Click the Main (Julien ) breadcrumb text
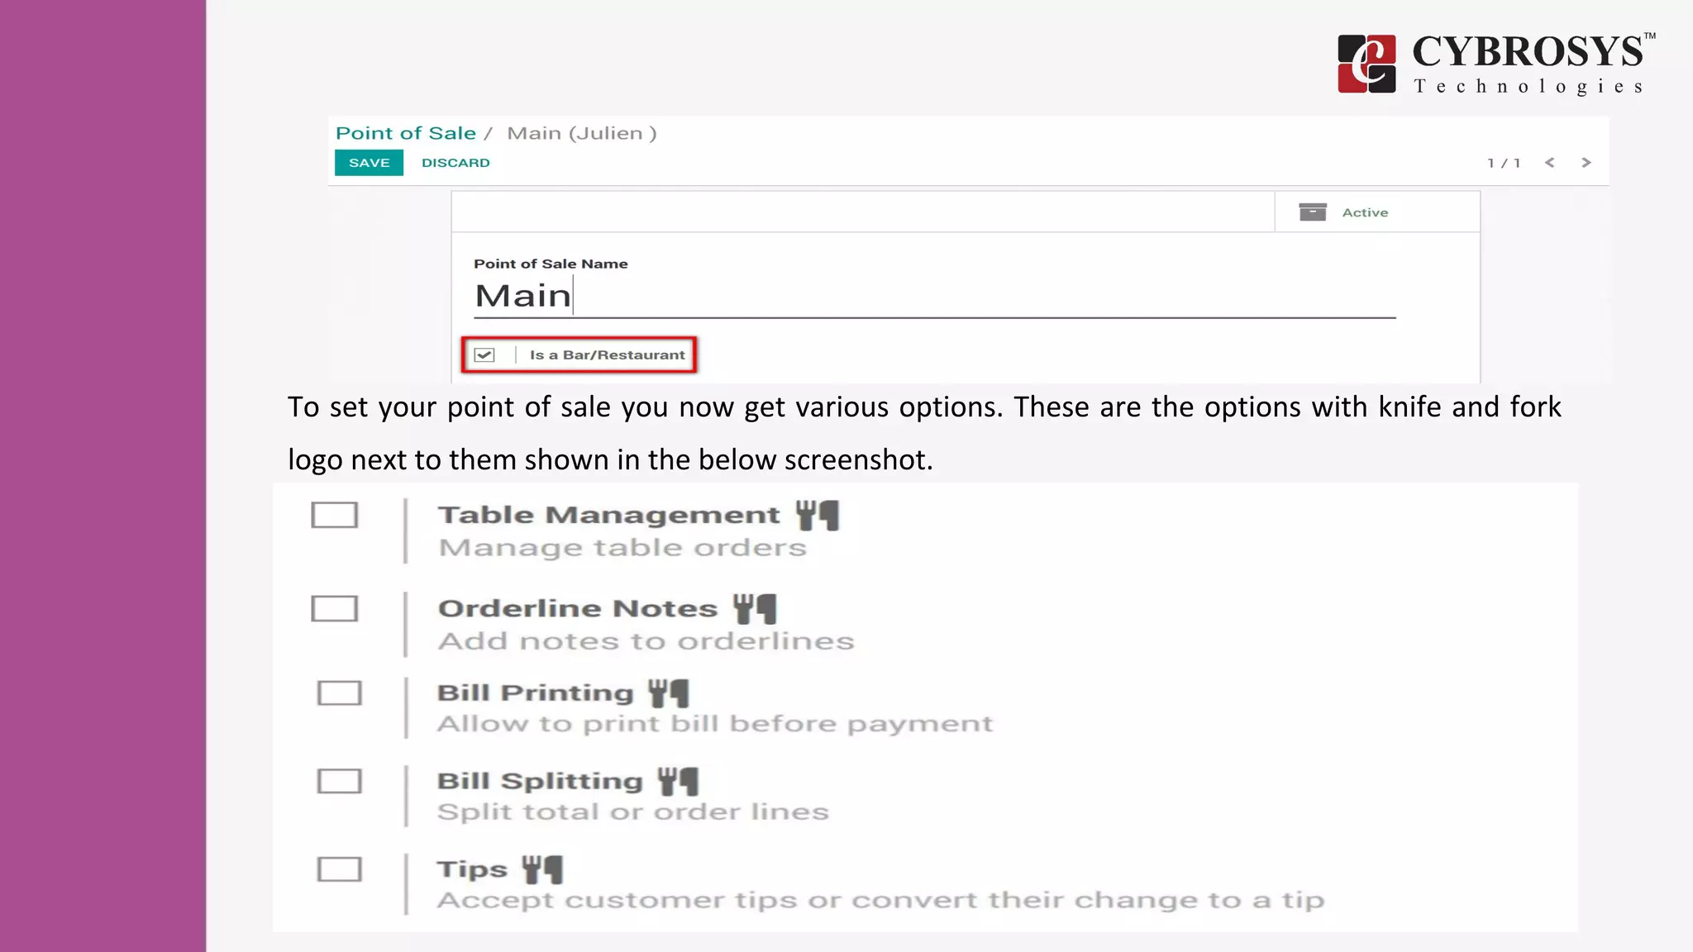The image size is (1693, 952). click(582, 133)
